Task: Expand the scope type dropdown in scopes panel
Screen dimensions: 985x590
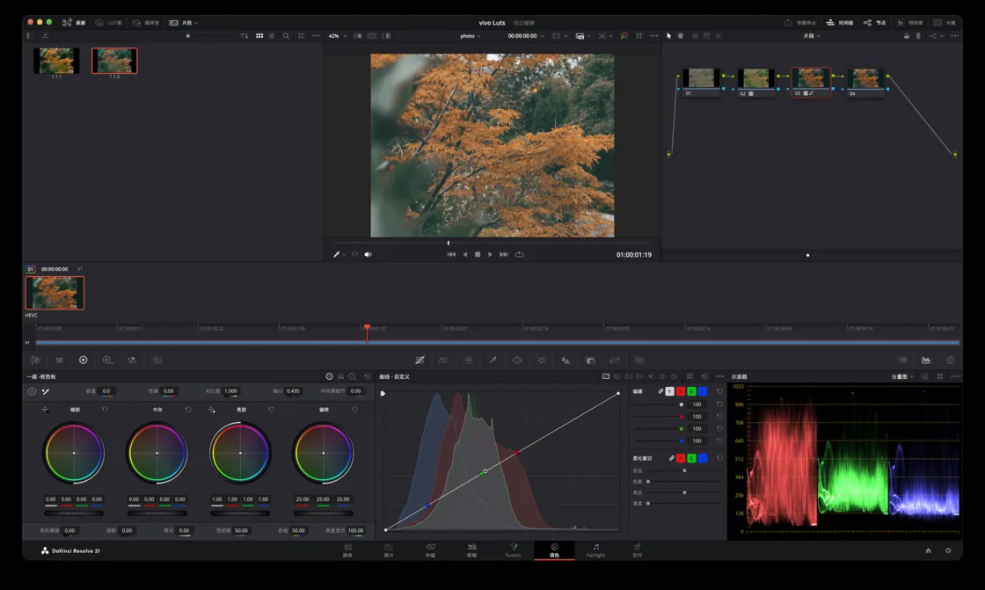Action: [x=902, y=376]
